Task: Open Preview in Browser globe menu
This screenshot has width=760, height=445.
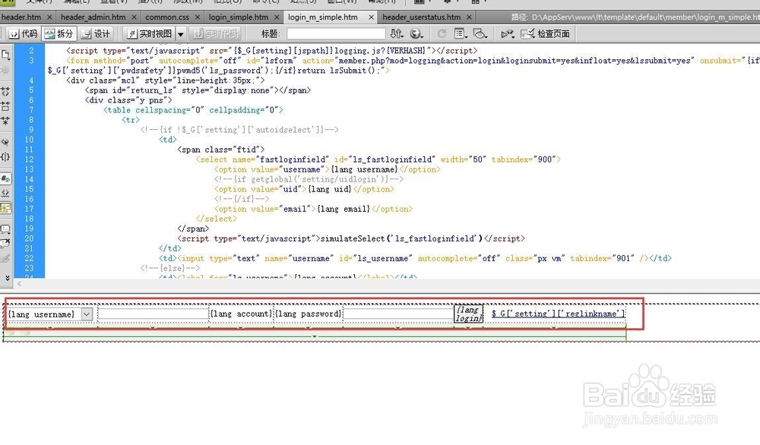Action: tap(416, 34)
